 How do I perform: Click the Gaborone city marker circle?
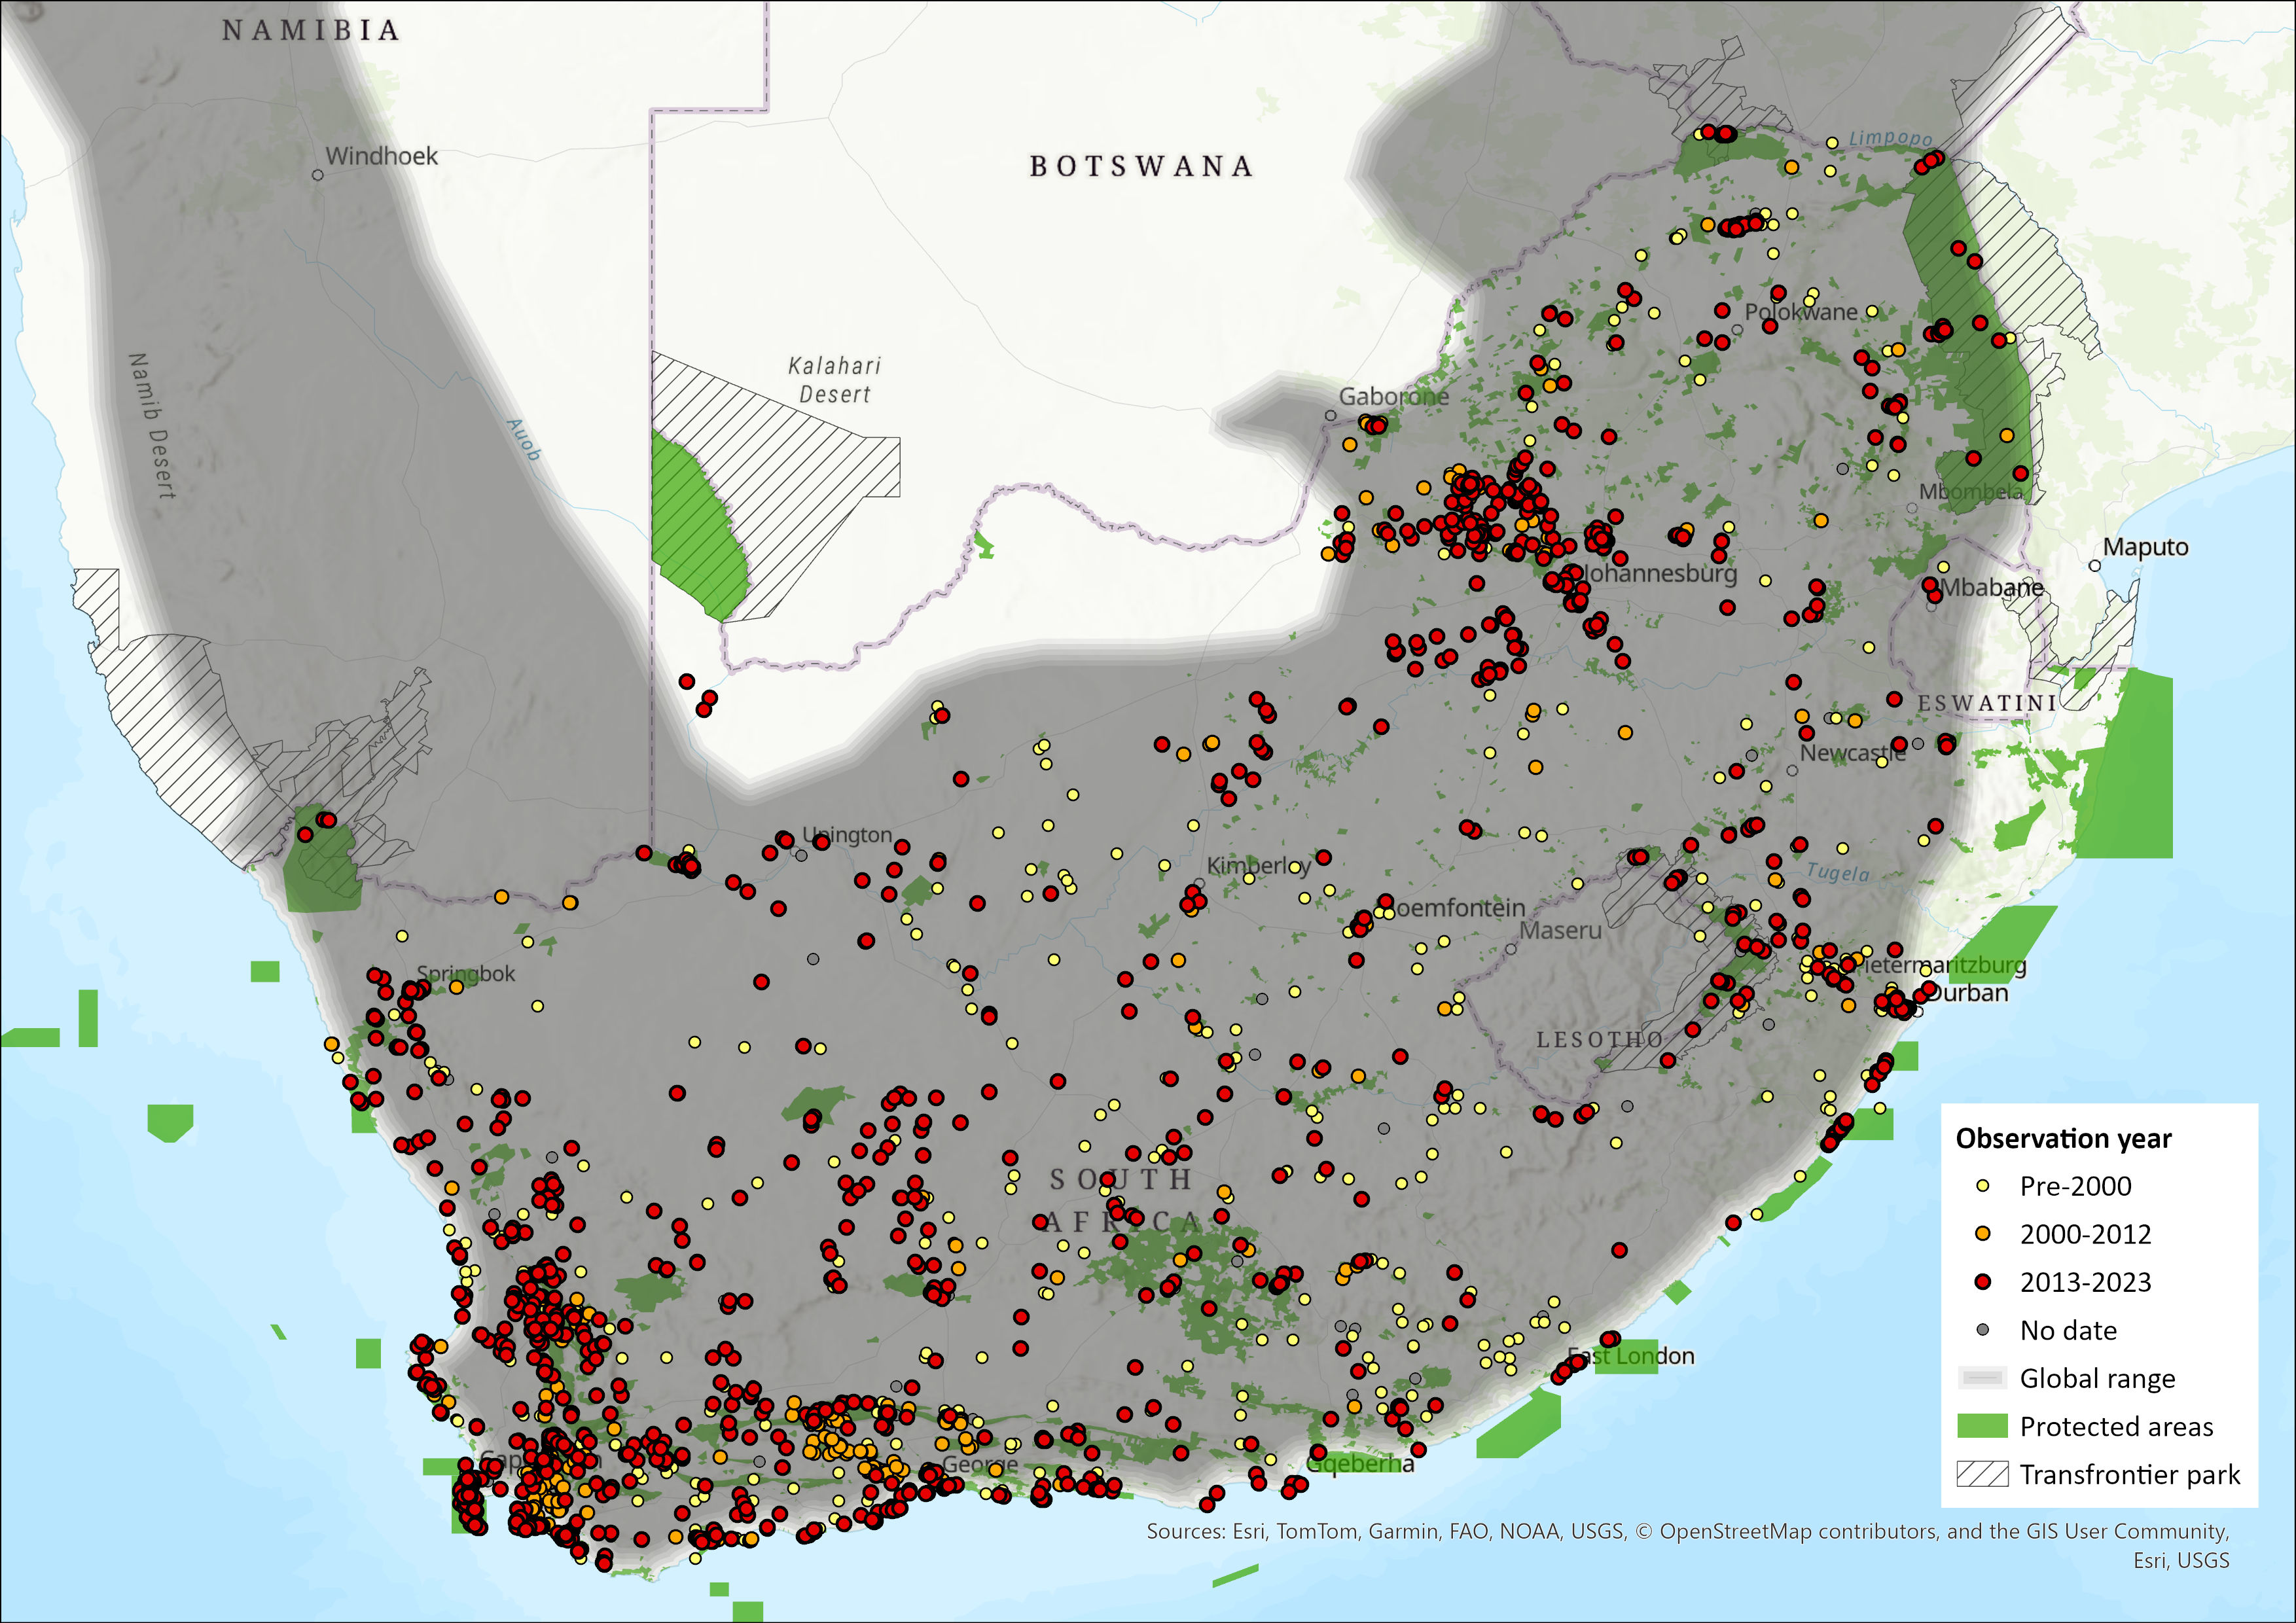pyautogui.click(x=1330, y=415)
